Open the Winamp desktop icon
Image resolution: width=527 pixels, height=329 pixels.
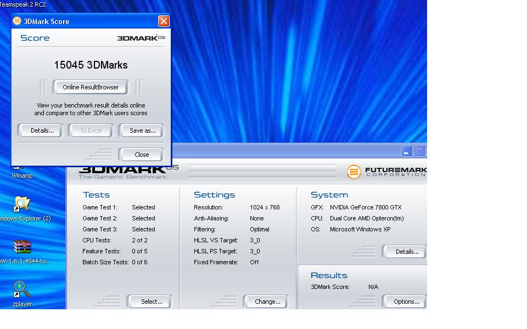(x=22, y=172)
